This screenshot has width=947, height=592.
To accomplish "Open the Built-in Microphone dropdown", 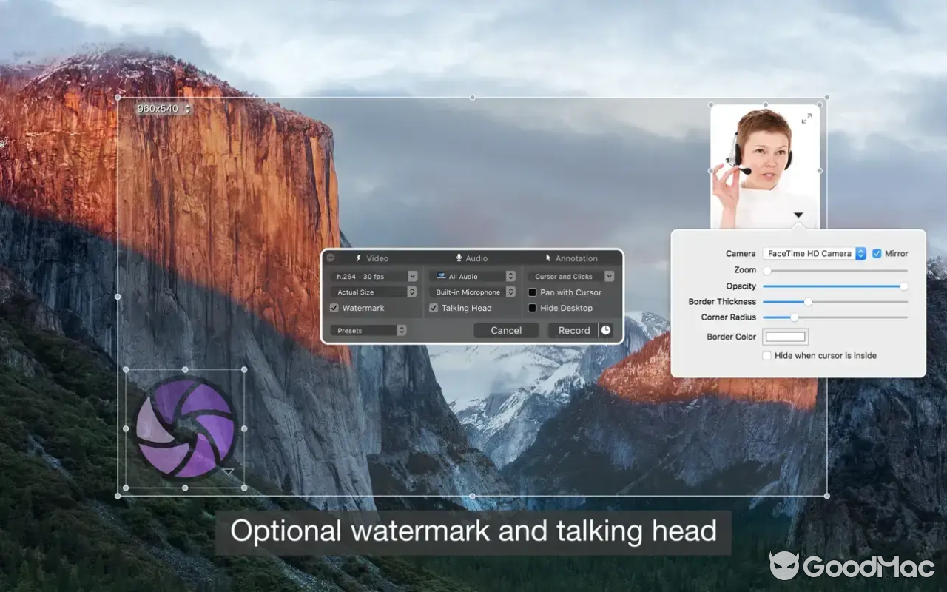I will (510, 292).
